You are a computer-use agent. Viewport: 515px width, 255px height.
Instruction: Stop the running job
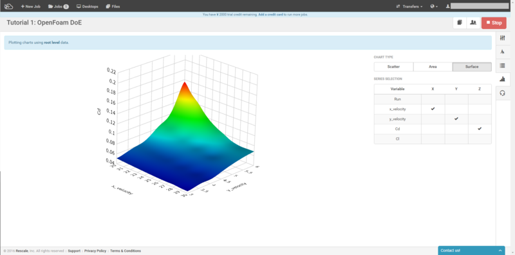click(494, 23)
